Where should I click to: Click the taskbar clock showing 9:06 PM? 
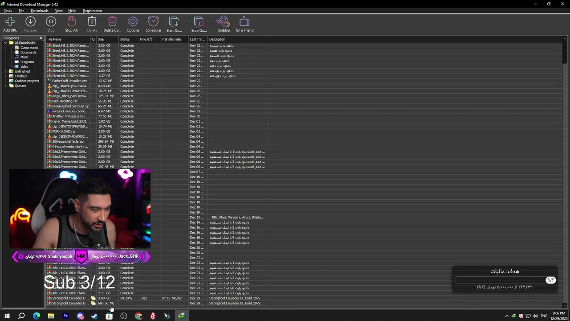[x=559, y=316]
